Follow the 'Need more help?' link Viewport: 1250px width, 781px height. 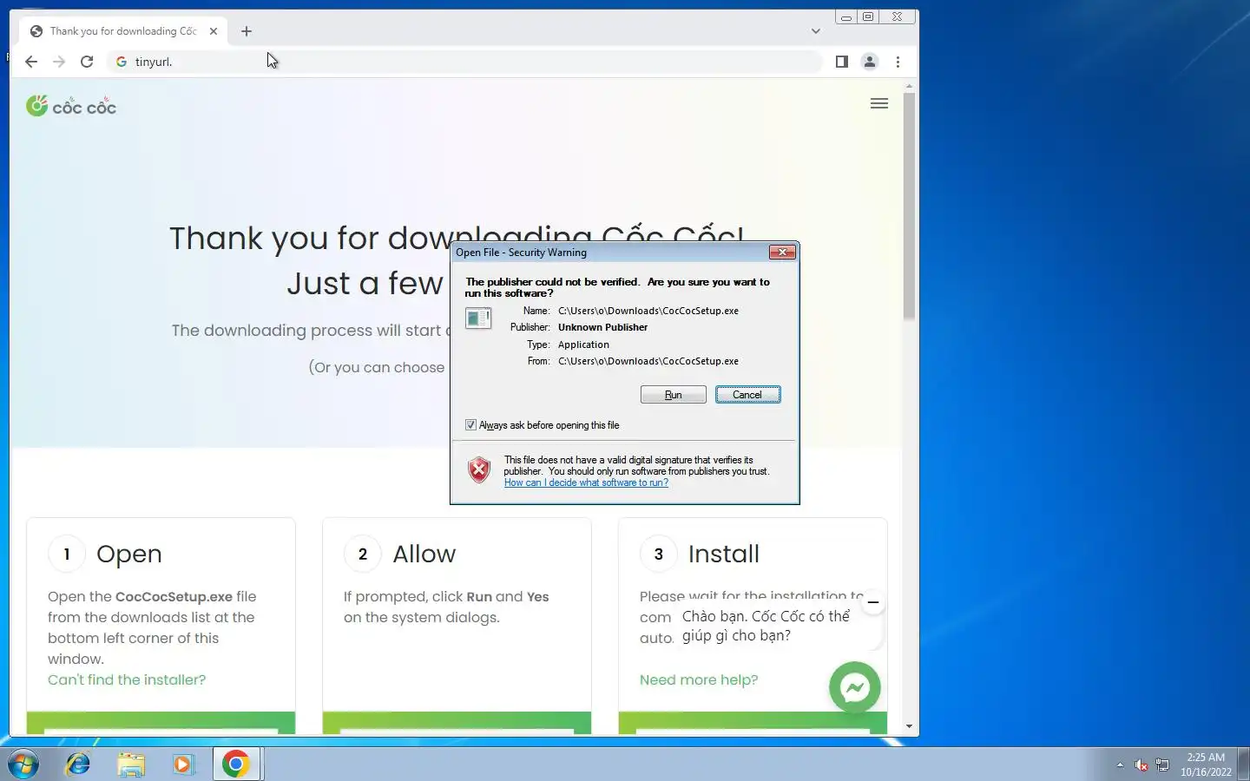pyautogui.click(x=699, y=679)
